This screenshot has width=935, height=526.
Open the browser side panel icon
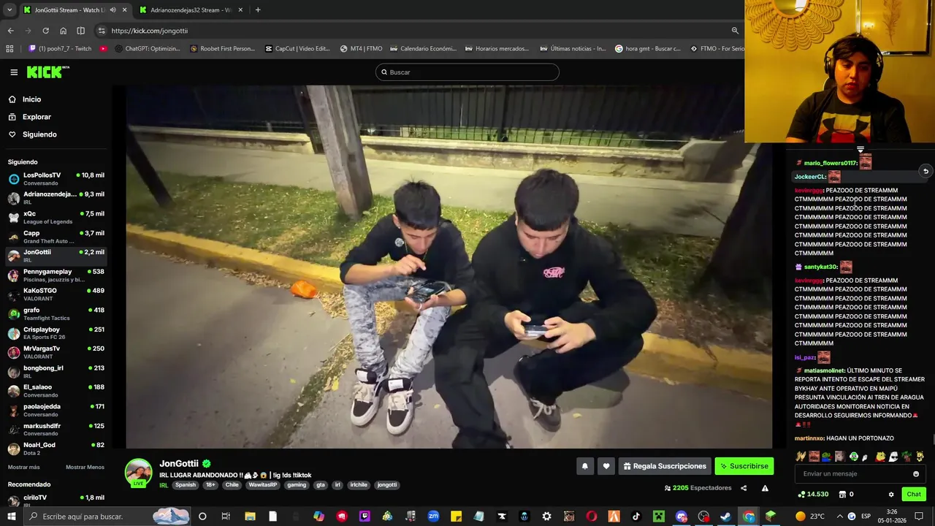(80, 31)
